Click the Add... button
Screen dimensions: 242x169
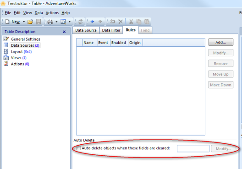(220, 42)
